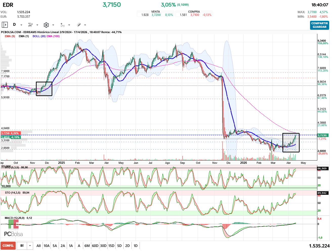Toggle the side panel icon

[x=5, y=25]
